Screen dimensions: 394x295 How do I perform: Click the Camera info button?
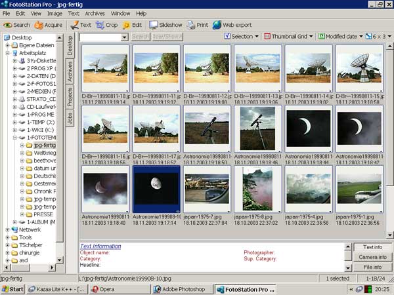pyautogui.click(x=372, y=257)
